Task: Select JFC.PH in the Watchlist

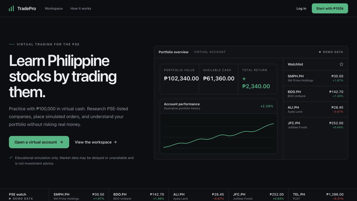Action: point(315,125)
